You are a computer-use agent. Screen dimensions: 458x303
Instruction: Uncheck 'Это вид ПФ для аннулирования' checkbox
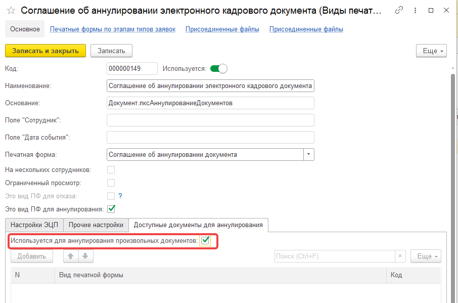point(111,209)
